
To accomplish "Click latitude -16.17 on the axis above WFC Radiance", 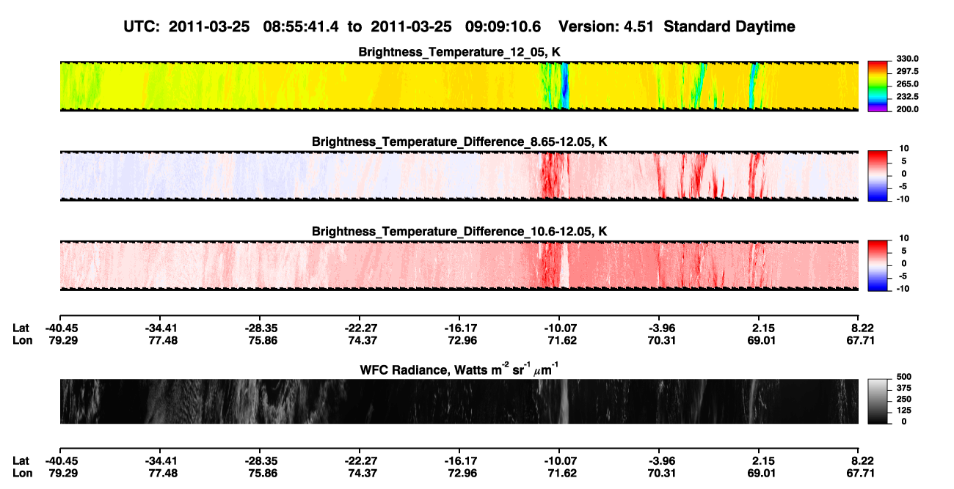I will click(460, 328).
